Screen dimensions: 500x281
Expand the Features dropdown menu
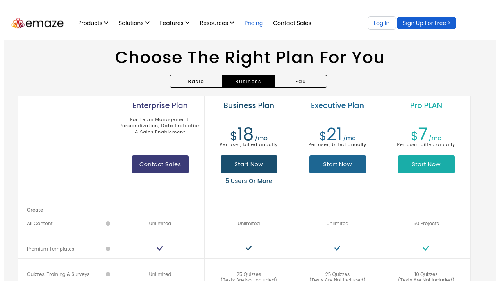pyautogui.click(x=175, y=23)
